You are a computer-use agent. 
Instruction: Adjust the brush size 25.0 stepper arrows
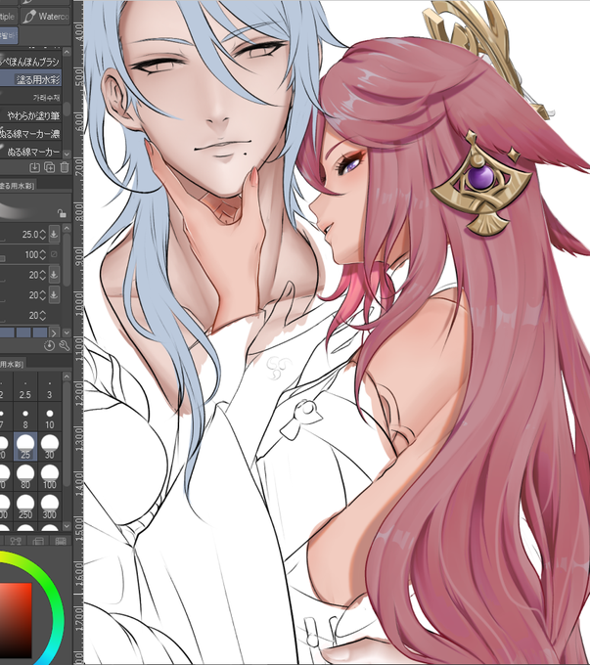(x=42, y=234)
